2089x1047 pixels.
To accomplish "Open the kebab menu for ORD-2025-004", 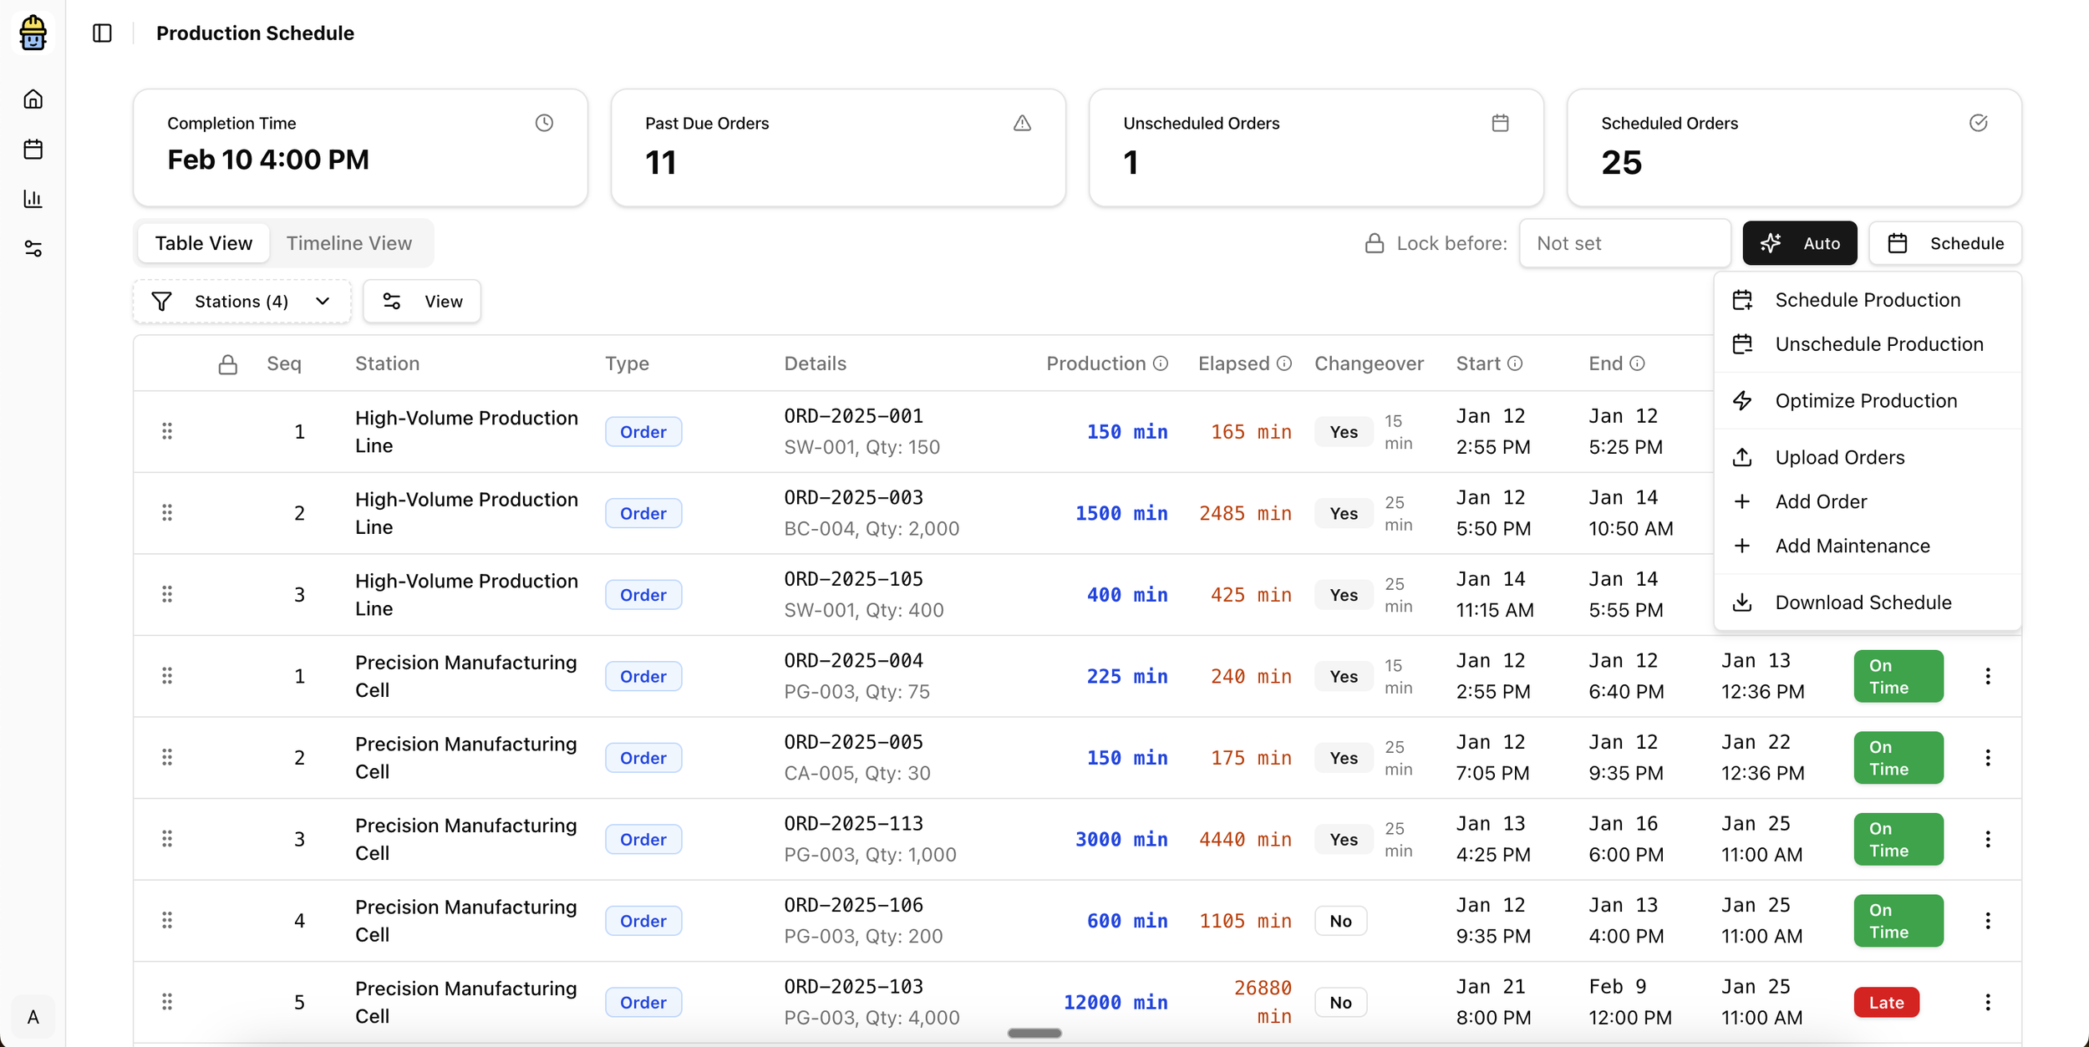I will [1989, 675].
